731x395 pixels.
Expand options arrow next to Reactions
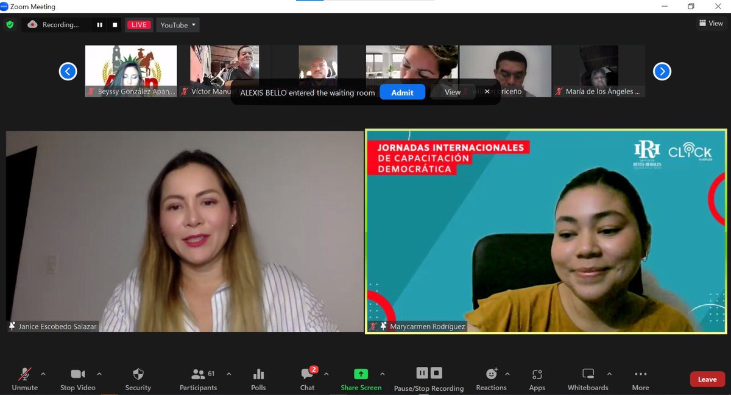[507, 374]
